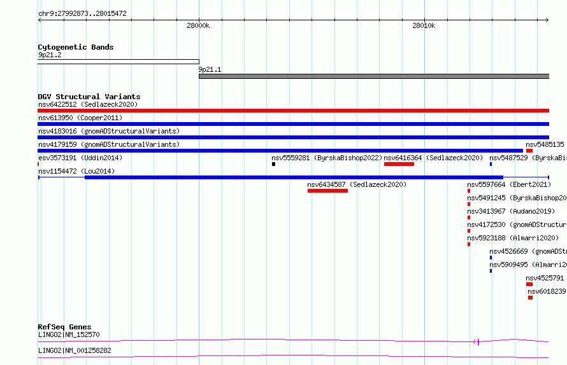This screenshot has width=567, height=365.
Task: Click the nsv1154472 (Lou2014) label
Action: pos(76,171)
